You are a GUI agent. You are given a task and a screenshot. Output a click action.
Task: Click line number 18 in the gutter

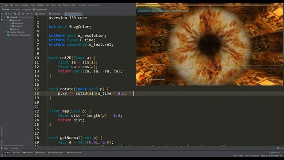(37, 93)
